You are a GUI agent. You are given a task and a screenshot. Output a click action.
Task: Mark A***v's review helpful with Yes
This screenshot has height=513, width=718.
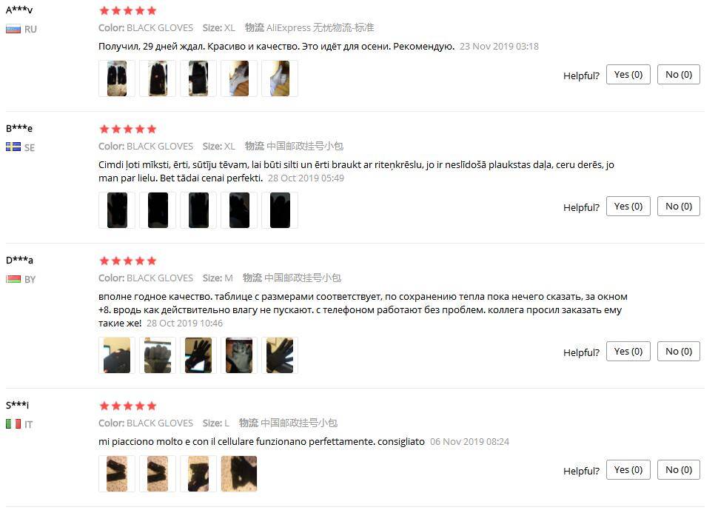(x=628, y=75)
